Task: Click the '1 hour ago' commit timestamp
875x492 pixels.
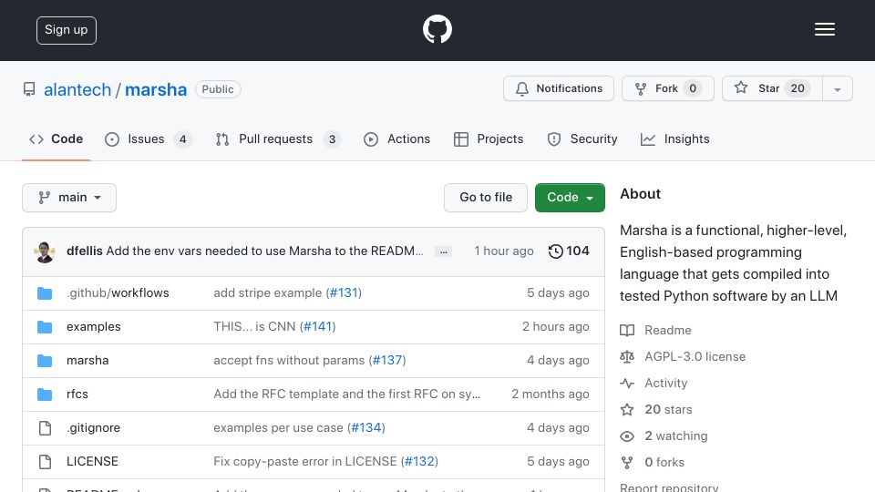Action: pyautogui.click(x=504, y=251)
